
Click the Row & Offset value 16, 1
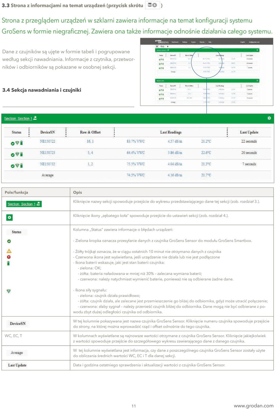[x=90, y=141]
